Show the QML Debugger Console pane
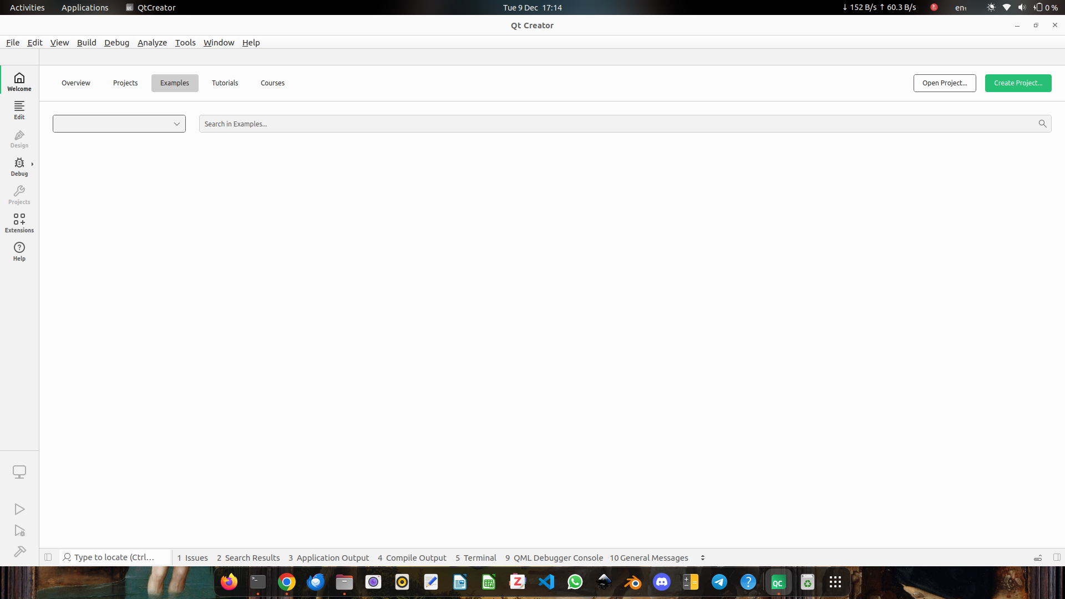This screenshot has width=1065, height=599. [x=554, y=558]
